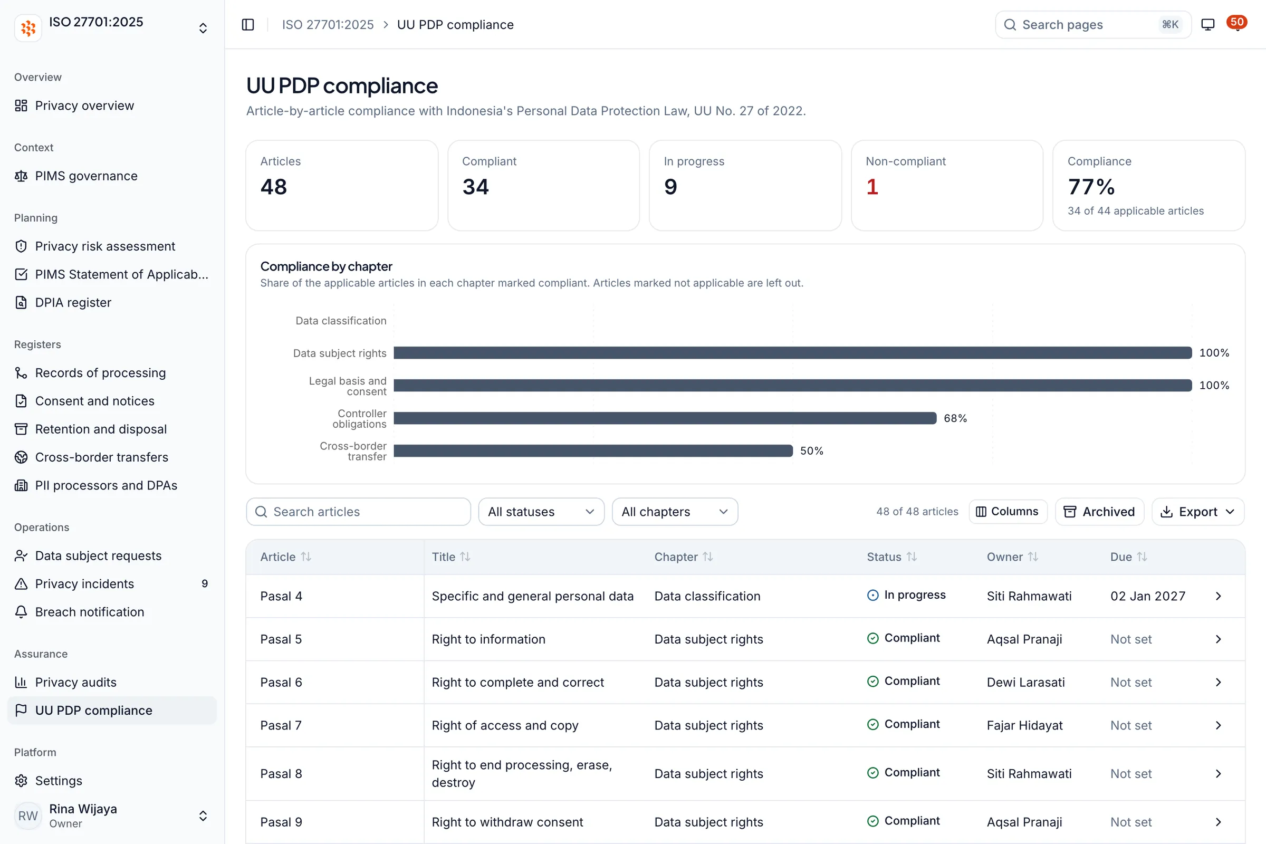Open the Export dropdown menu
The width and height of the screenshot is (1266, 844).
pos(1197,511)
